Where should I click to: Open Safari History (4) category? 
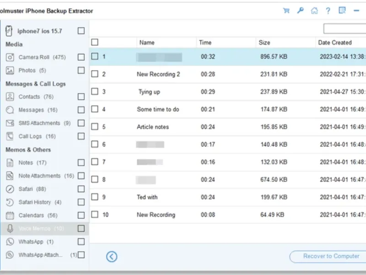tap(40, 202)
